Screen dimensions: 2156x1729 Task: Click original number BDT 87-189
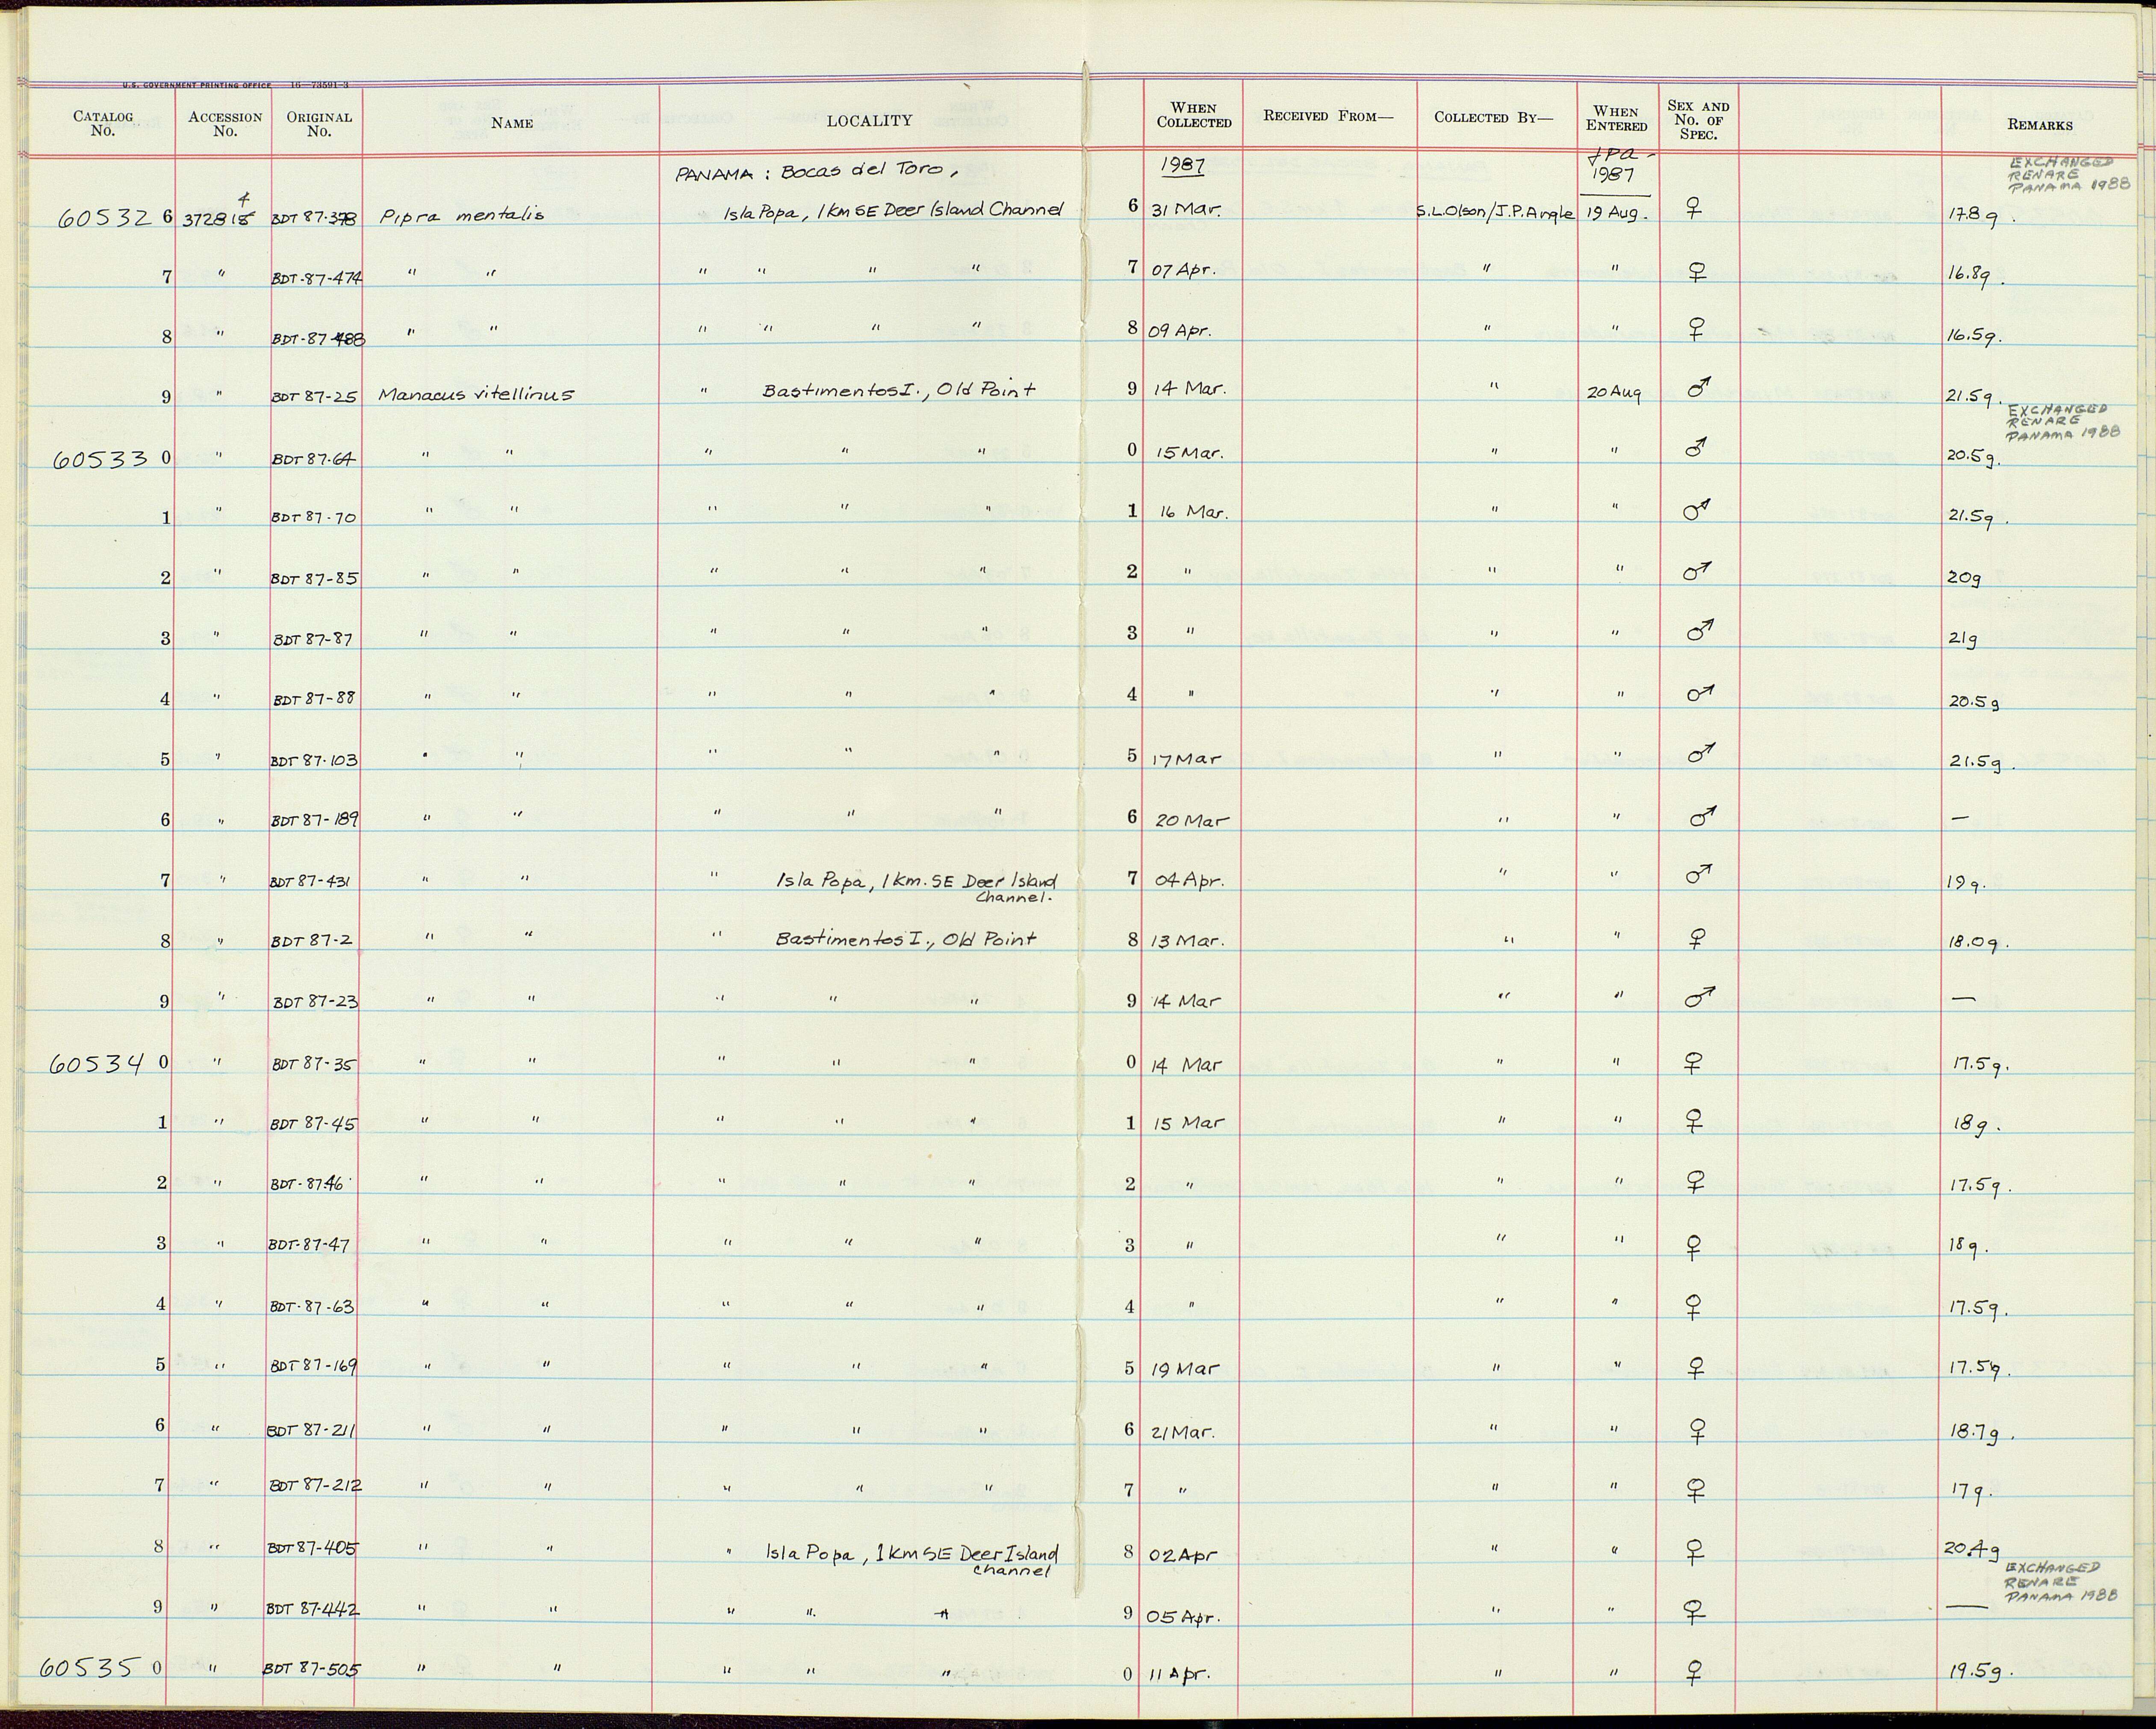315,822
